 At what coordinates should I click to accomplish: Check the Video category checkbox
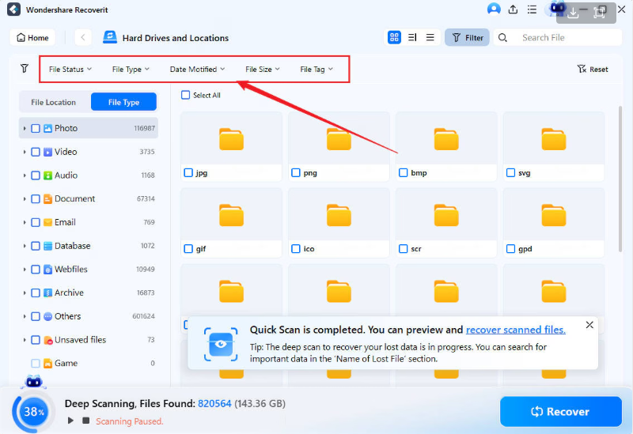coord(36,152)
